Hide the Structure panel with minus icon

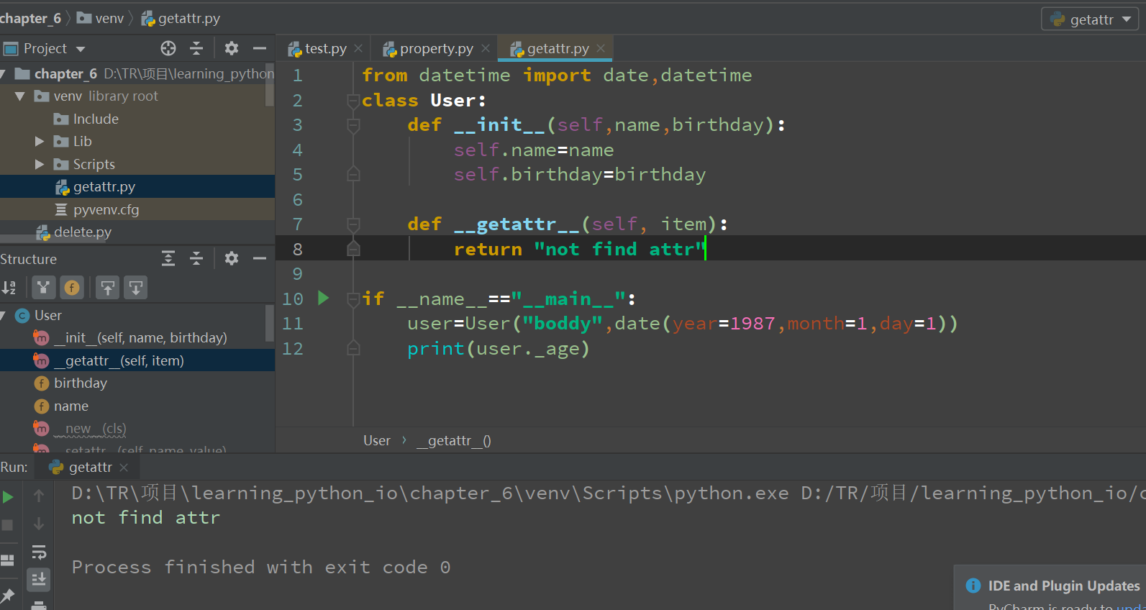(x=260, y=258)
